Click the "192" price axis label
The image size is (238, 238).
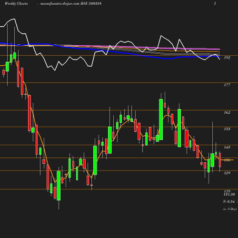227,58
